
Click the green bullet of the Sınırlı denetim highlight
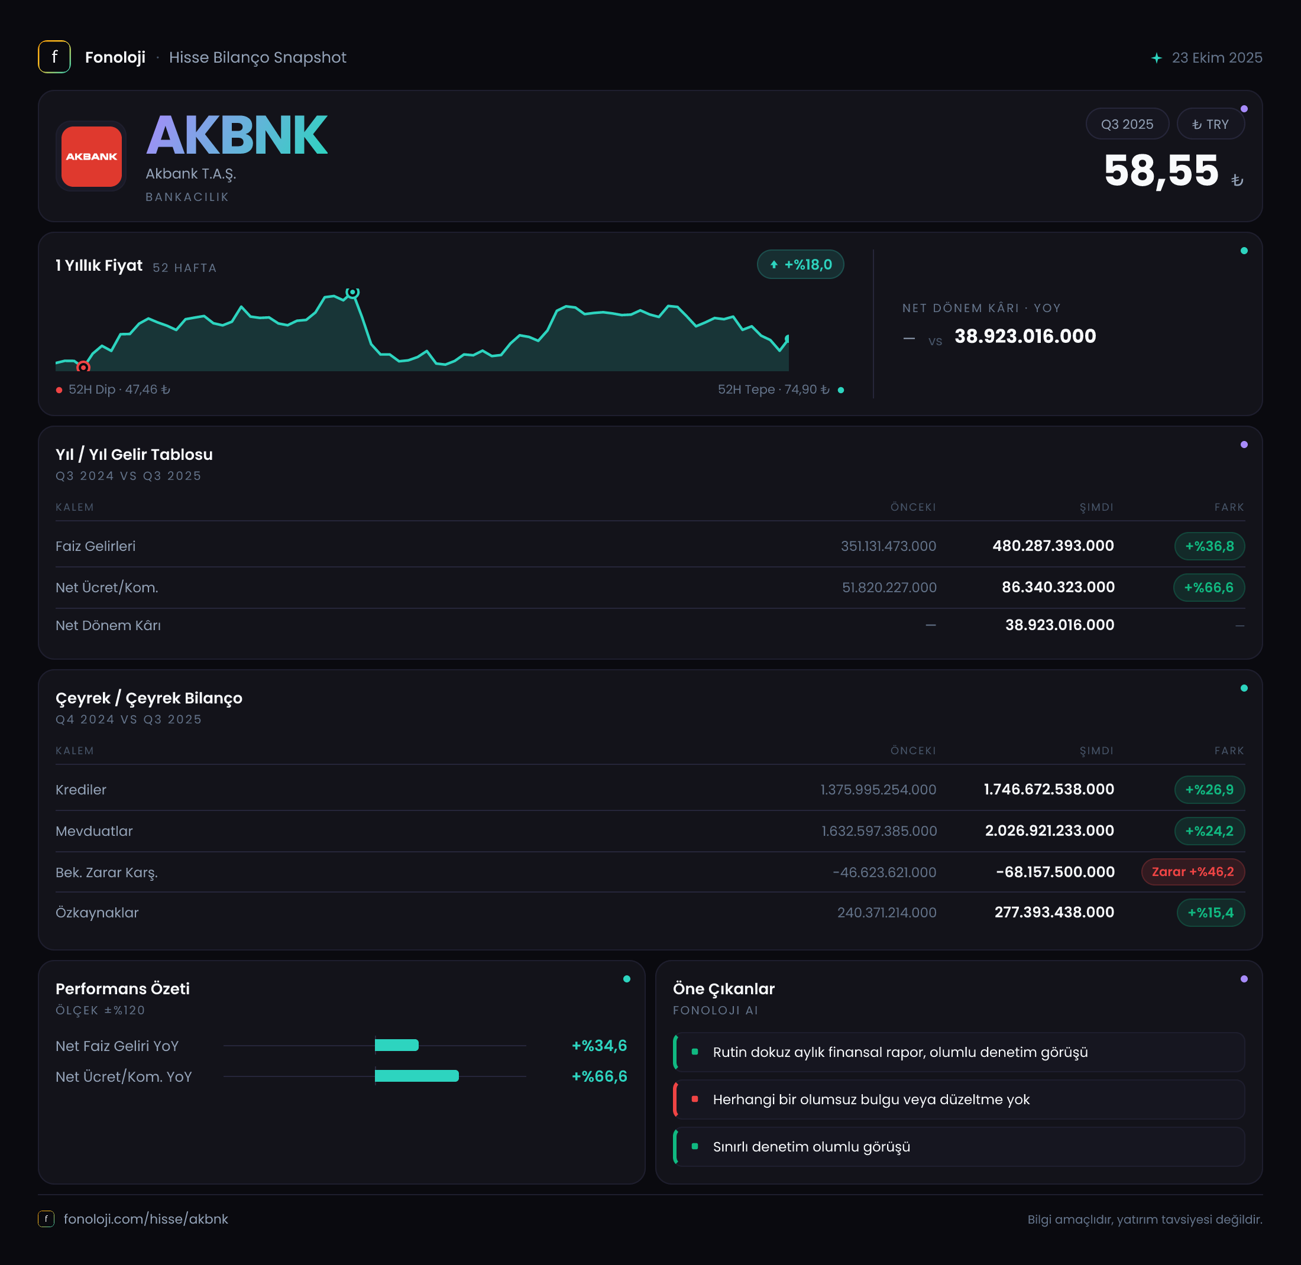coord(695,1146)
